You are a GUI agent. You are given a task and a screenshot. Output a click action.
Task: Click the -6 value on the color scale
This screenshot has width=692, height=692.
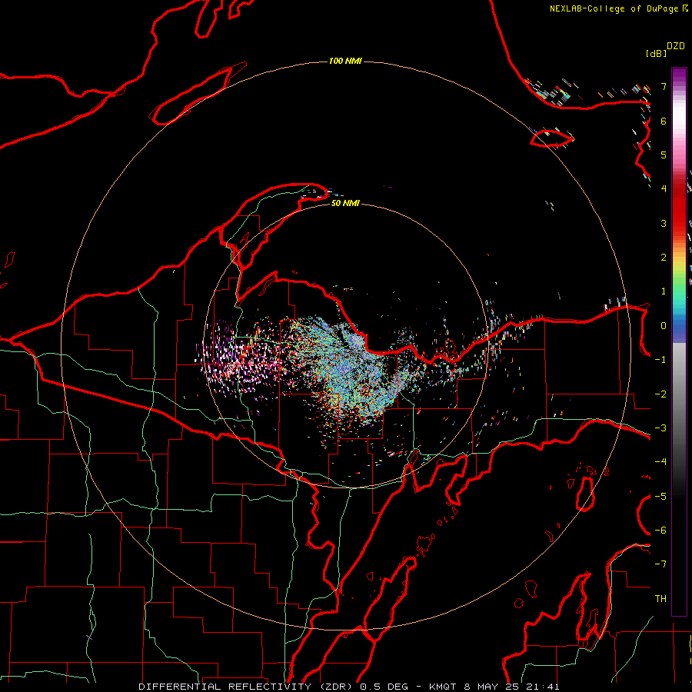[x=660, y=531]
